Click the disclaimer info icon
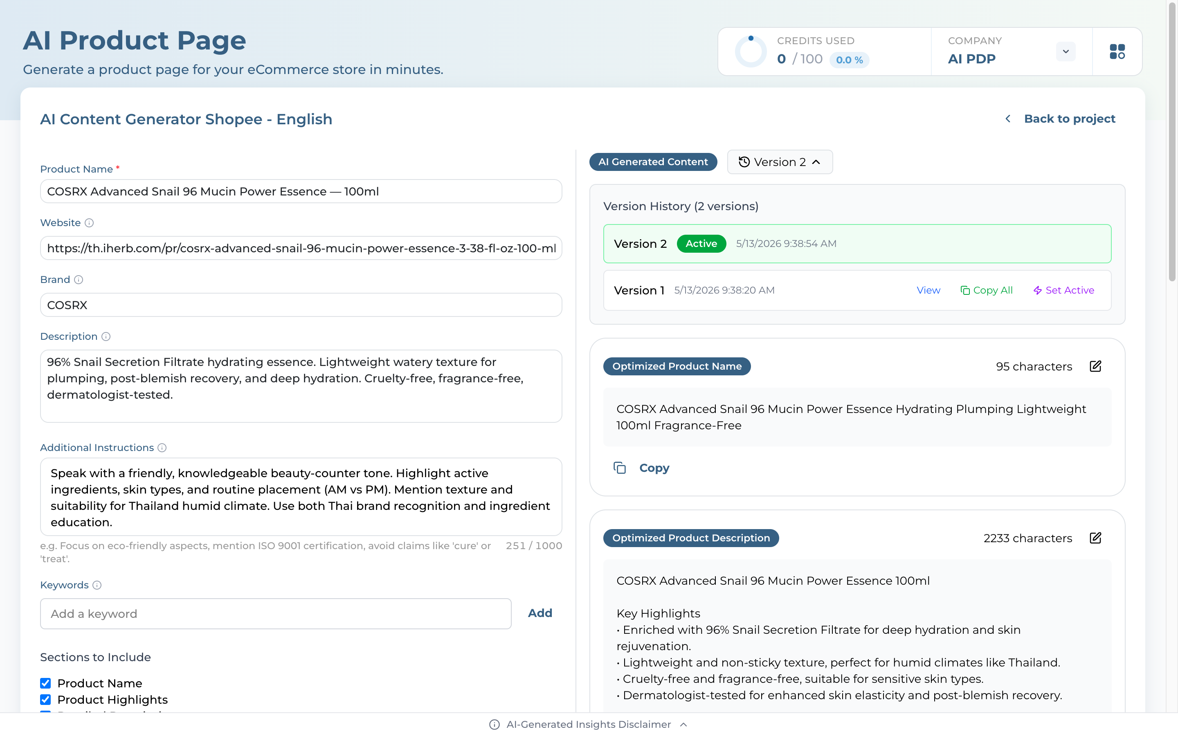1178x736 pixels. (494, 725)
